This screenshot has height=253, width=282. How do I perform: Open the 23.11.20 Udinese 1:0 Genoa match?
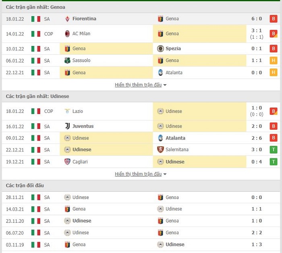[x=141, y=221]
